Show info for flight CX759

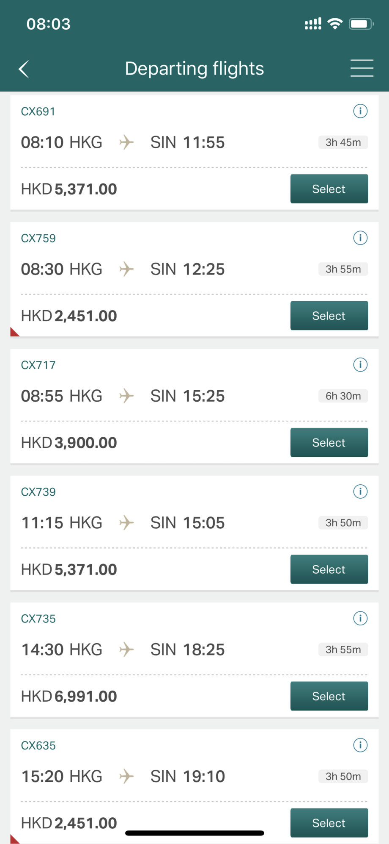(x=360, y=238)
